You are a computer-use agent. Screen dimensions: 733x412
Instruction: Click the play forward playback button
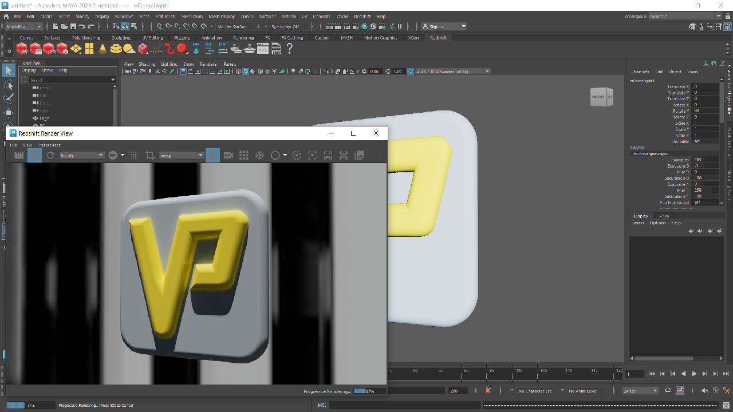(694, 374)
